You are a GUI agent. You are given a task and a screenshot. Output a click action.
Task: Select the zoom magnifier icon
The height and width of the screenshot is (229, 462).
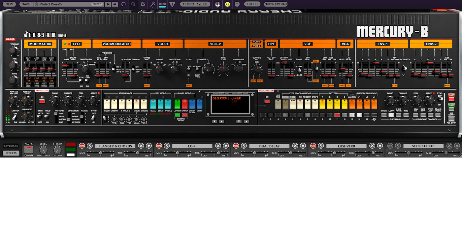tap(153, 4)
